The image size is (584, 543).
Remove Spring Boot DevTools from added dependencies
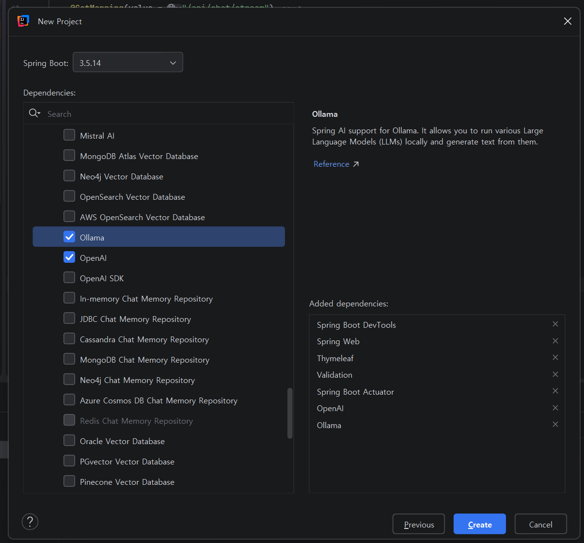pyautogui.click(x=555, y=324)
